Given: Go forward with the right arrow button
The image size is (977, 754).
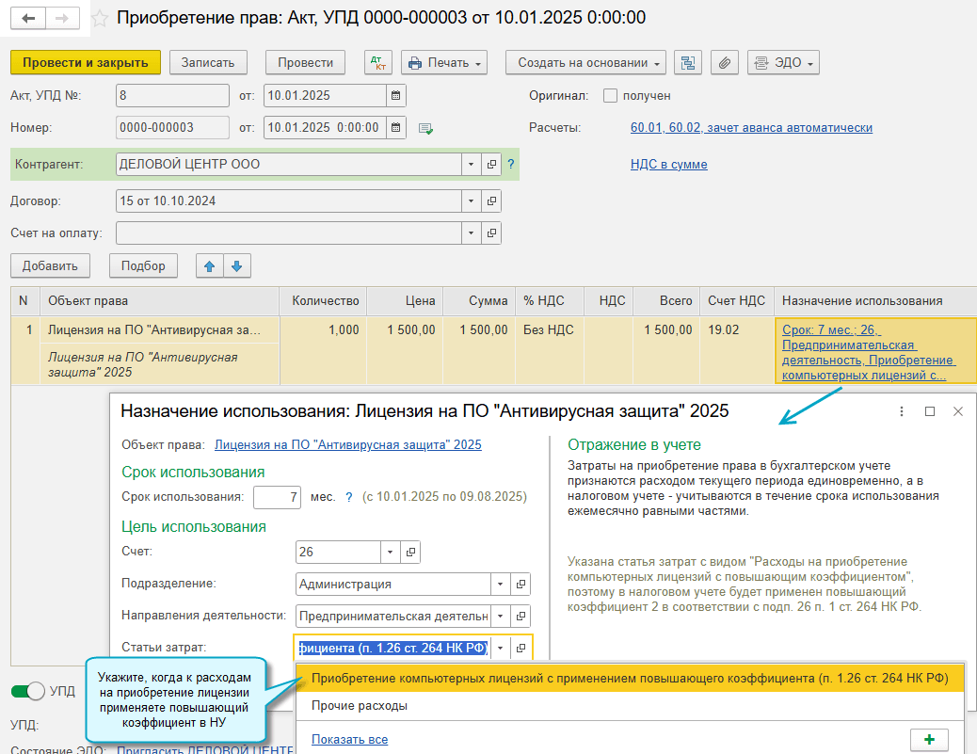Looking at the screenshot, I should 62,18.
